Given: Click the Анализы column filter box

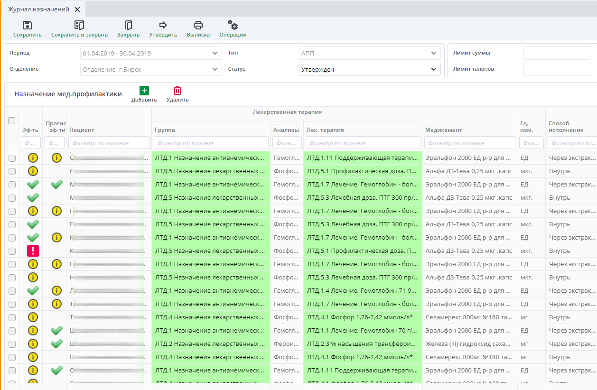Looking at the screenshot, I should [287, 143].
